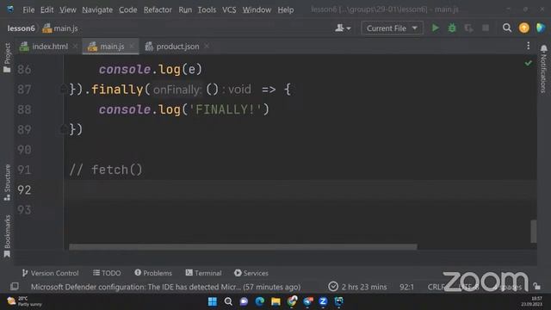Open Microsoft Edge from taskbar
Viewport: 551px width, 310px height.
tap(260, 301)
